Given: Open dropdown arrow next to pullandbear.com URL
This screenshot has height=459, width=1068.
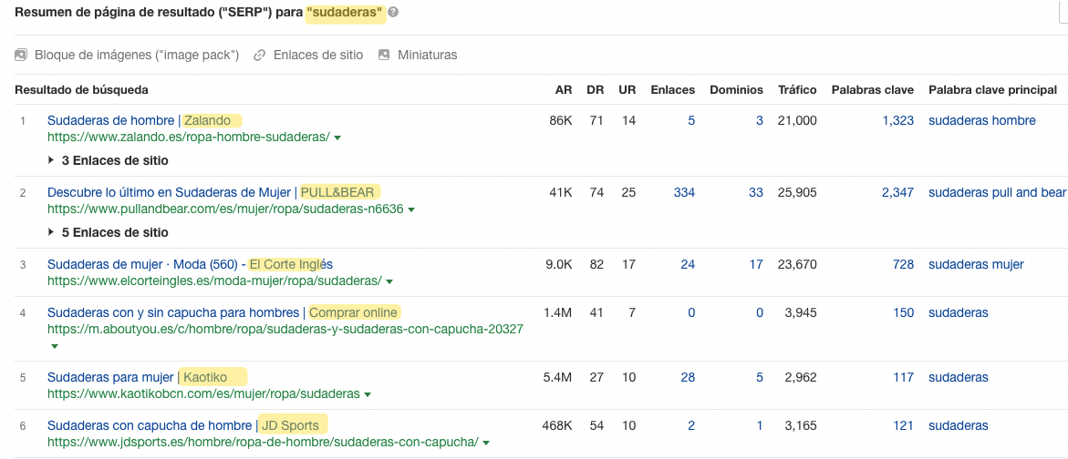Looking at the screenshot, I should point(410,209).
